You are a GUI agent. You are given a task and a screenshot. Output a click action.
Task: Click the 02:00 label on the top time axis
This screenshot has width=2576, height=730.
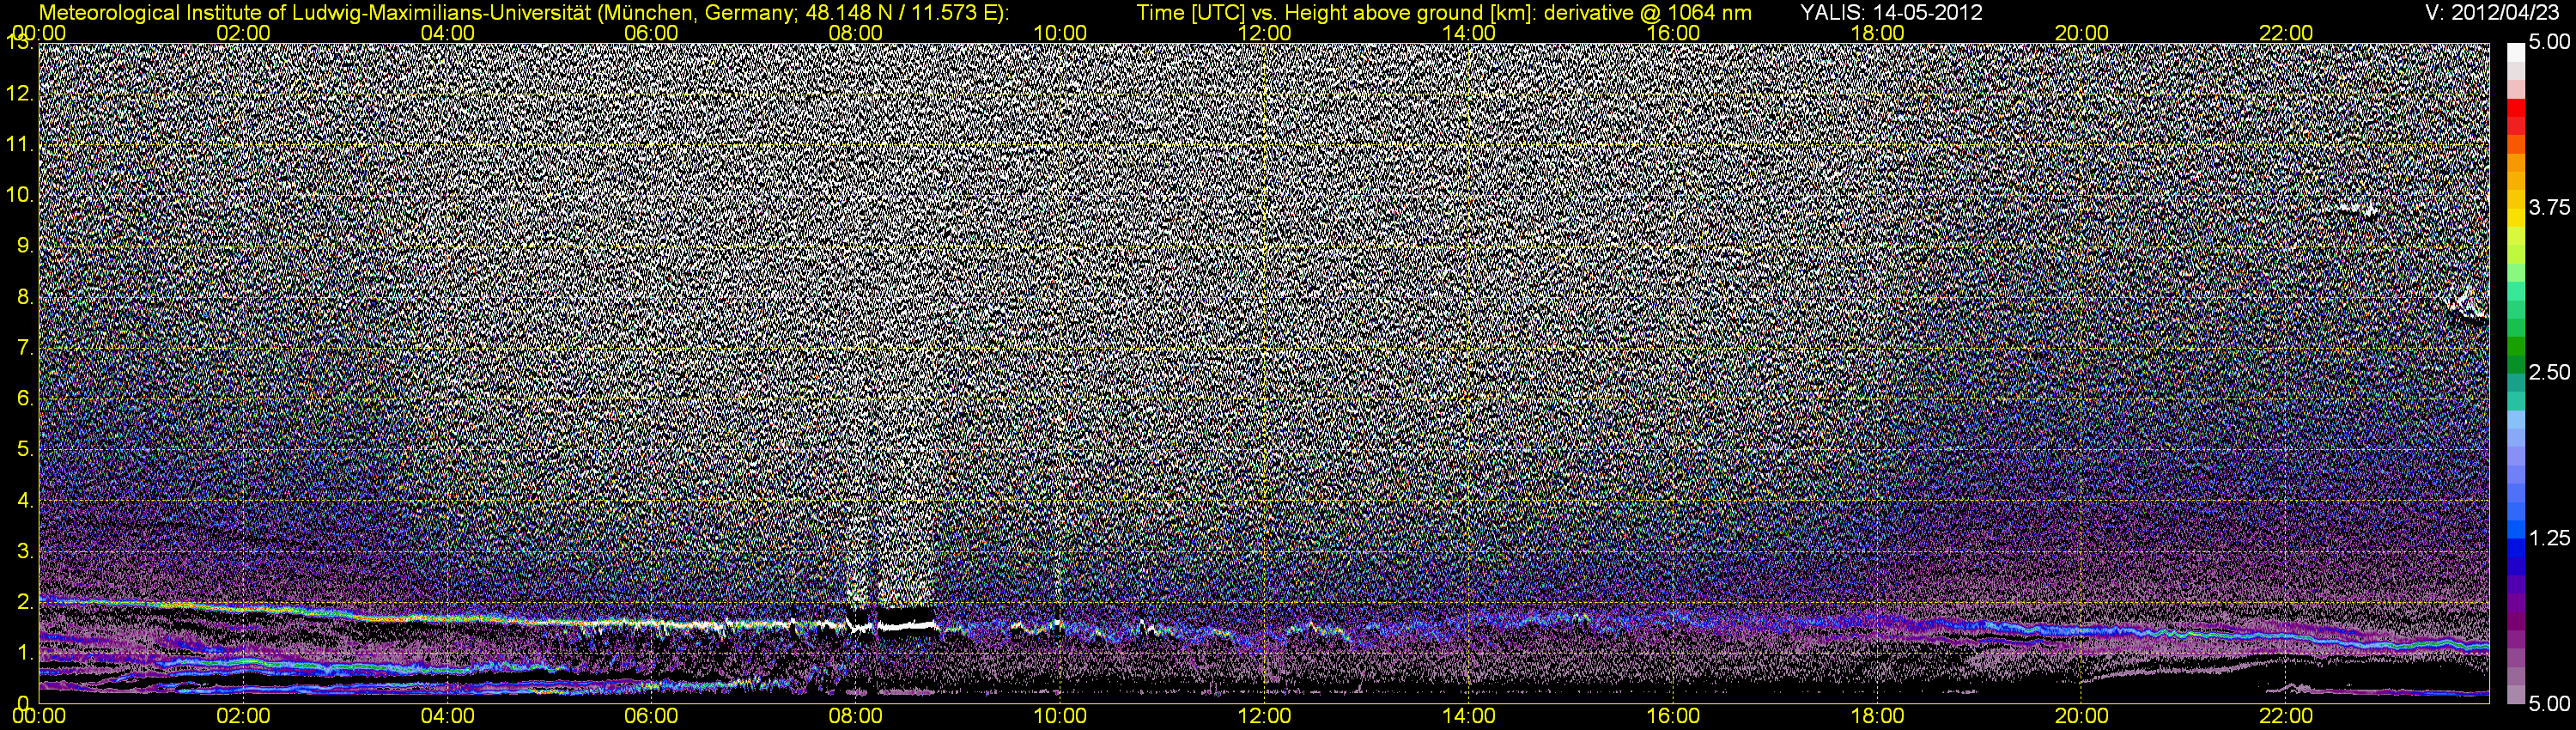click(243, 33)
